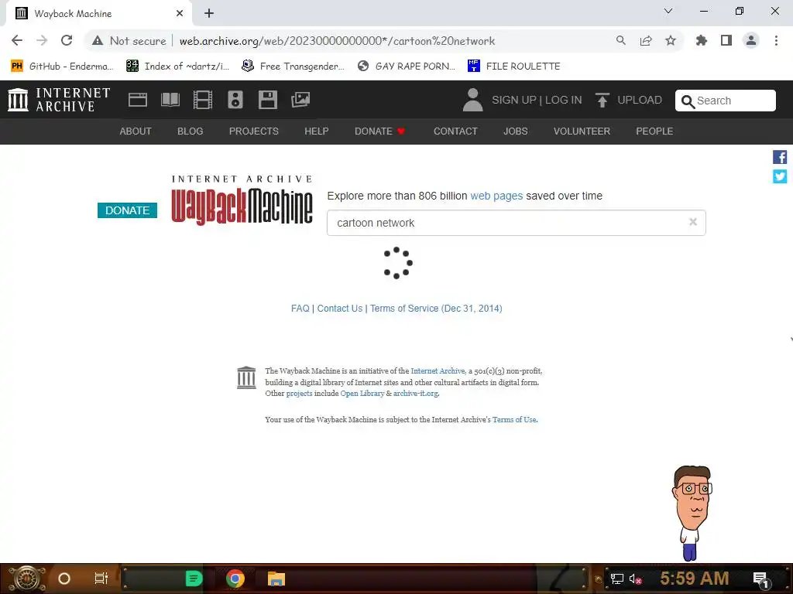Open the Chrome three-dot menu
This screenshot has width=793, height=594.
click(776, 40)
